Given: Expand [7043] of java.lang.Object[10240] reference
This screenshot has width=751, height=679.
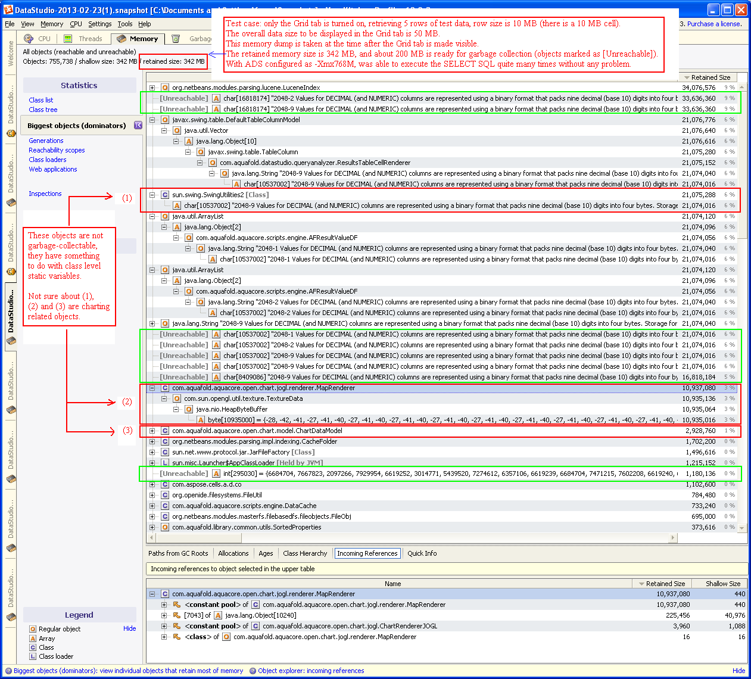Looking at the screenshot, I should point(164,615).
